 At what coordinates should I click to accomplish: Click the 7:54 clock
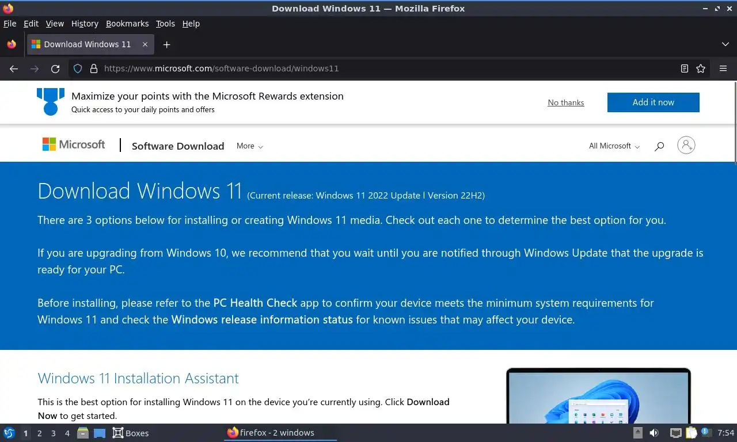point(726,433)
